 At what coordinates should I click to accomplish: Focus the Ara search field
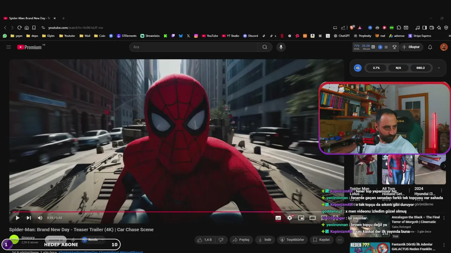coord(193,47)
